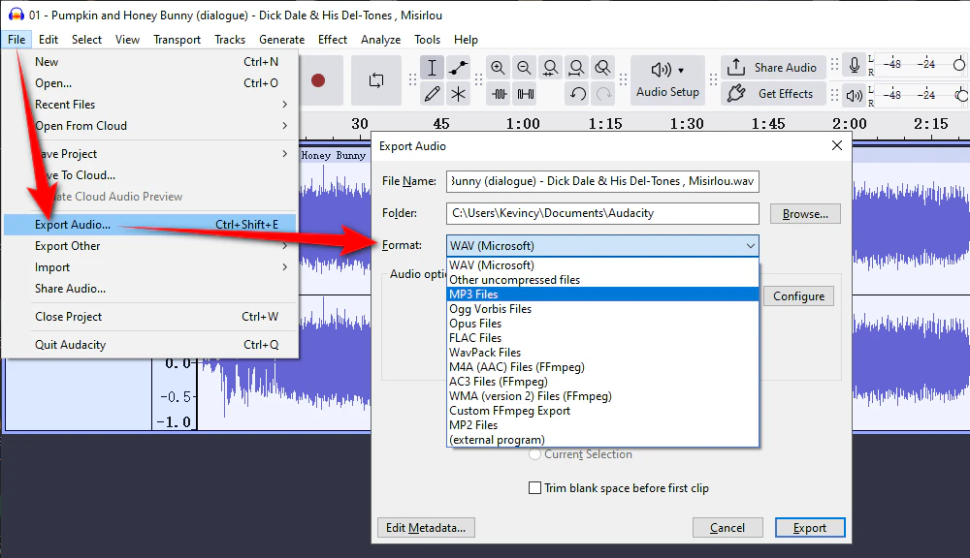Open the Audio Setup button

pyautogui.click(x=667, y=80)
